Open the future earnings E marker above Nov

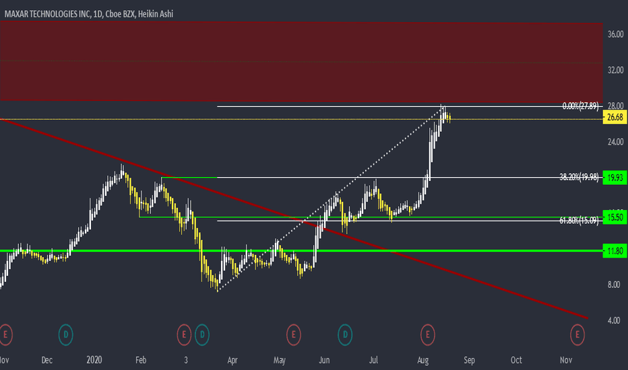577,335
